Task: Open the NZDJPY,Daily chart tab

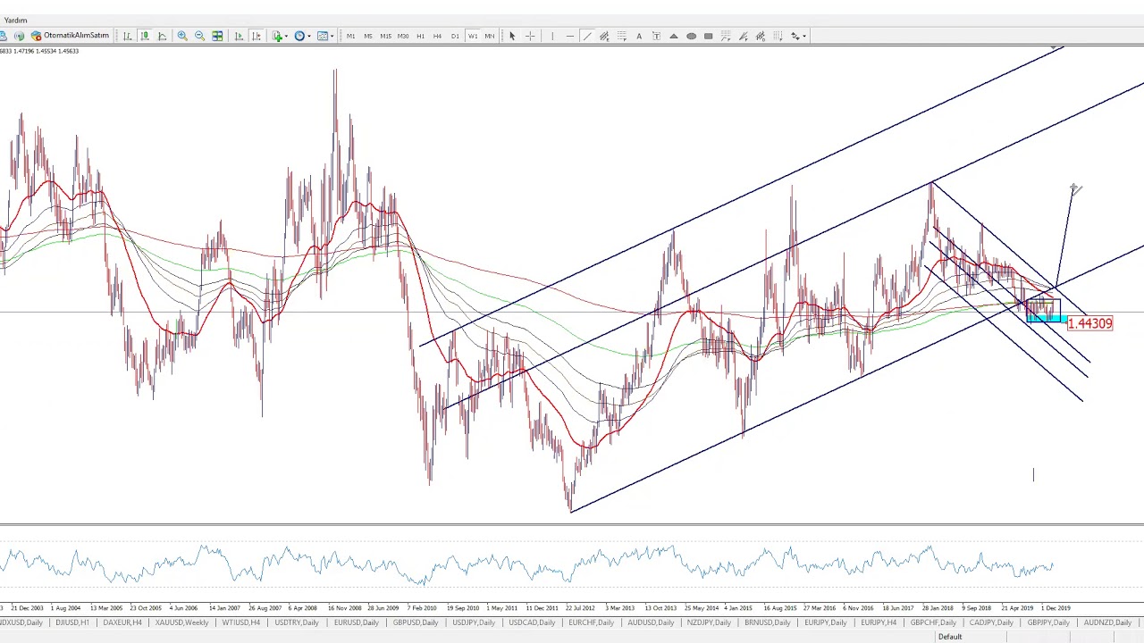Action: (x=709, y=622)
